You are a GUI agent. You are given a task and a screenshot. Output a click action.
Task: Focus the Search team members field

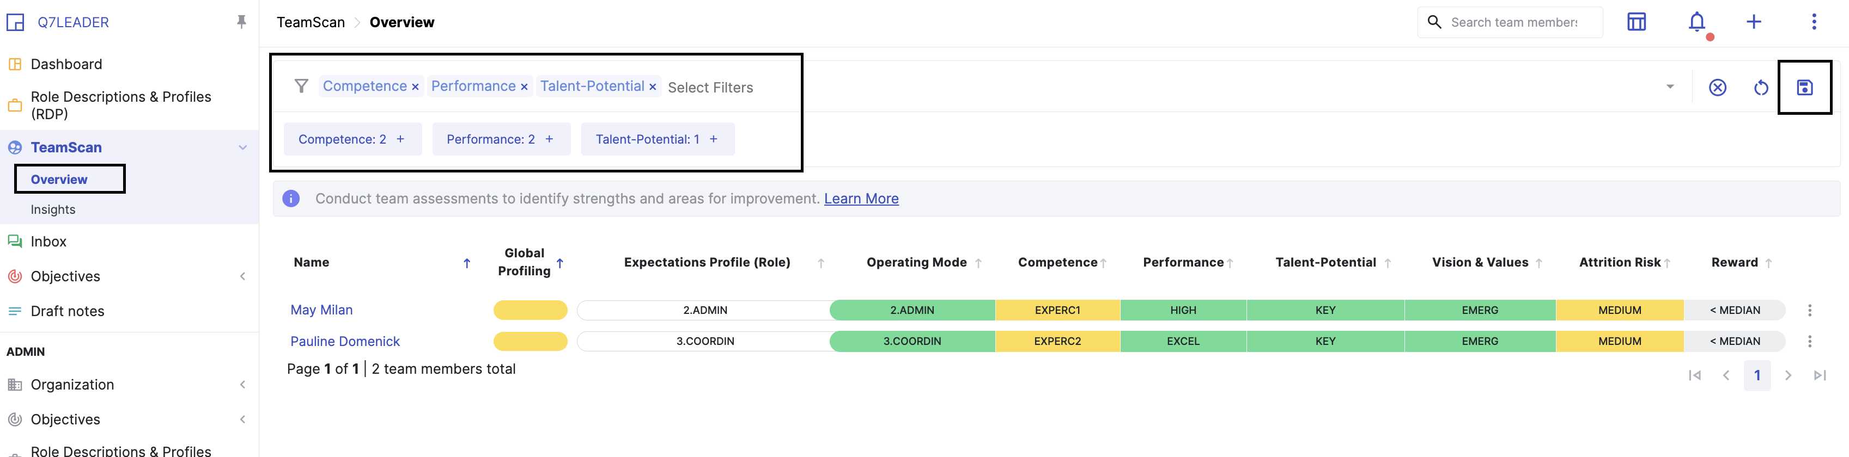pos(1514,22)
